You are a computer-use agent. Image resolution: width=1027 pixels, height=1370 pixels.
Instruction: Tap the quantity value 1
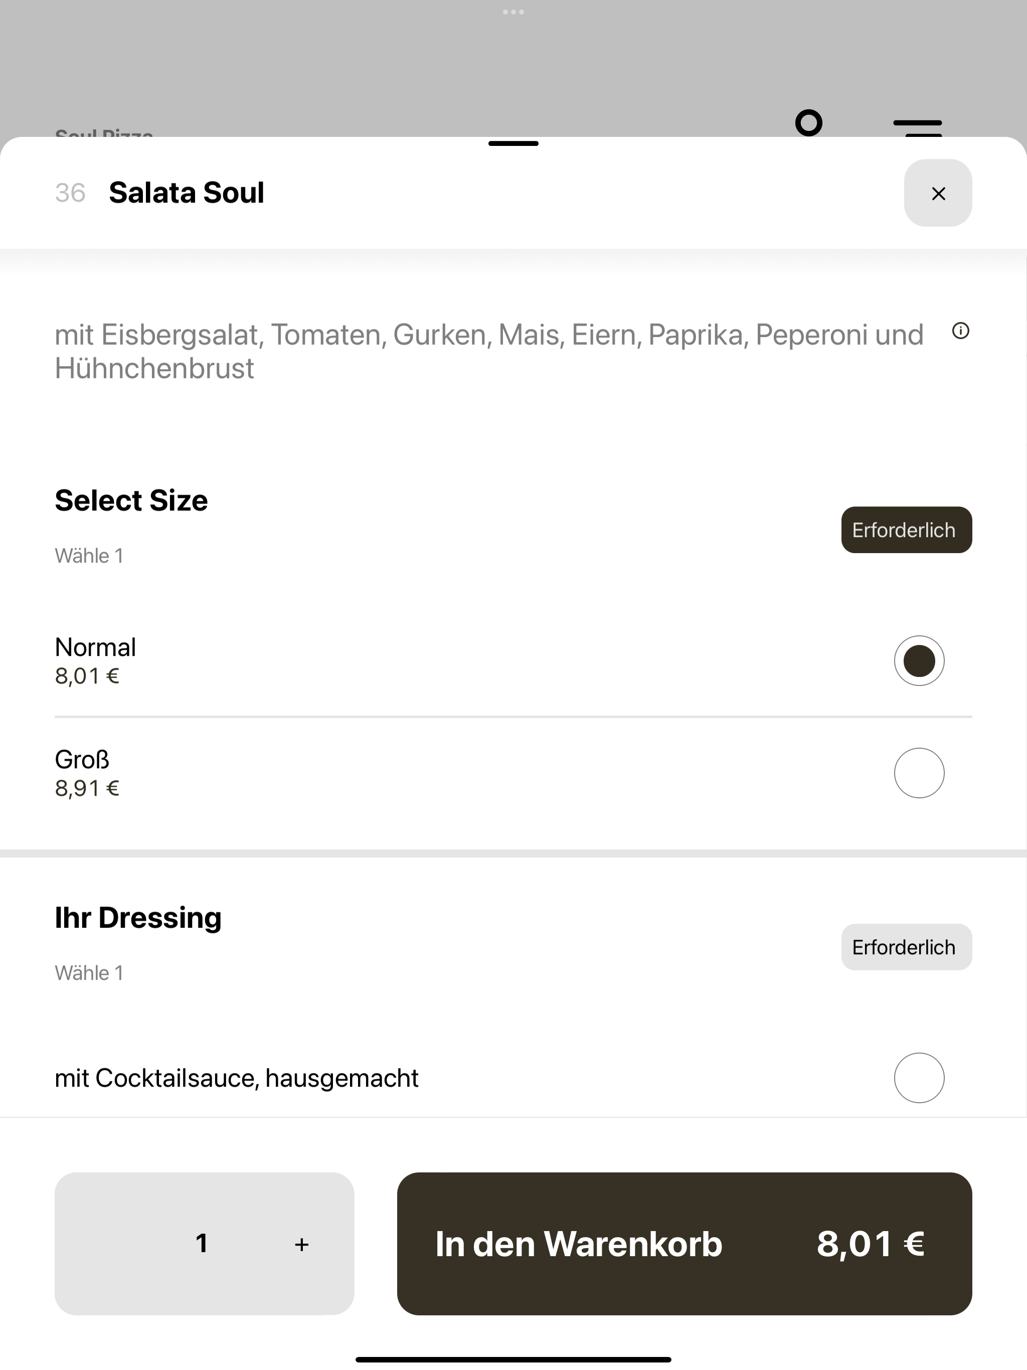(x=201, y=1243)
